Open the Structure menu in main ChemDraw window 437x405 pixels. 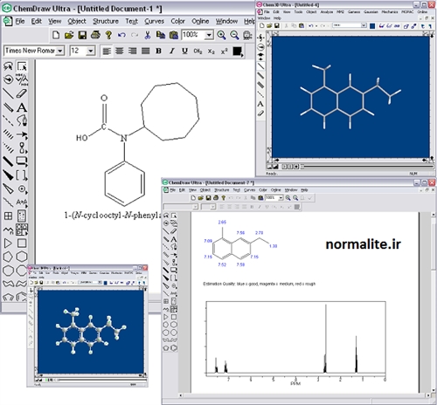click(x=106, y=21)
